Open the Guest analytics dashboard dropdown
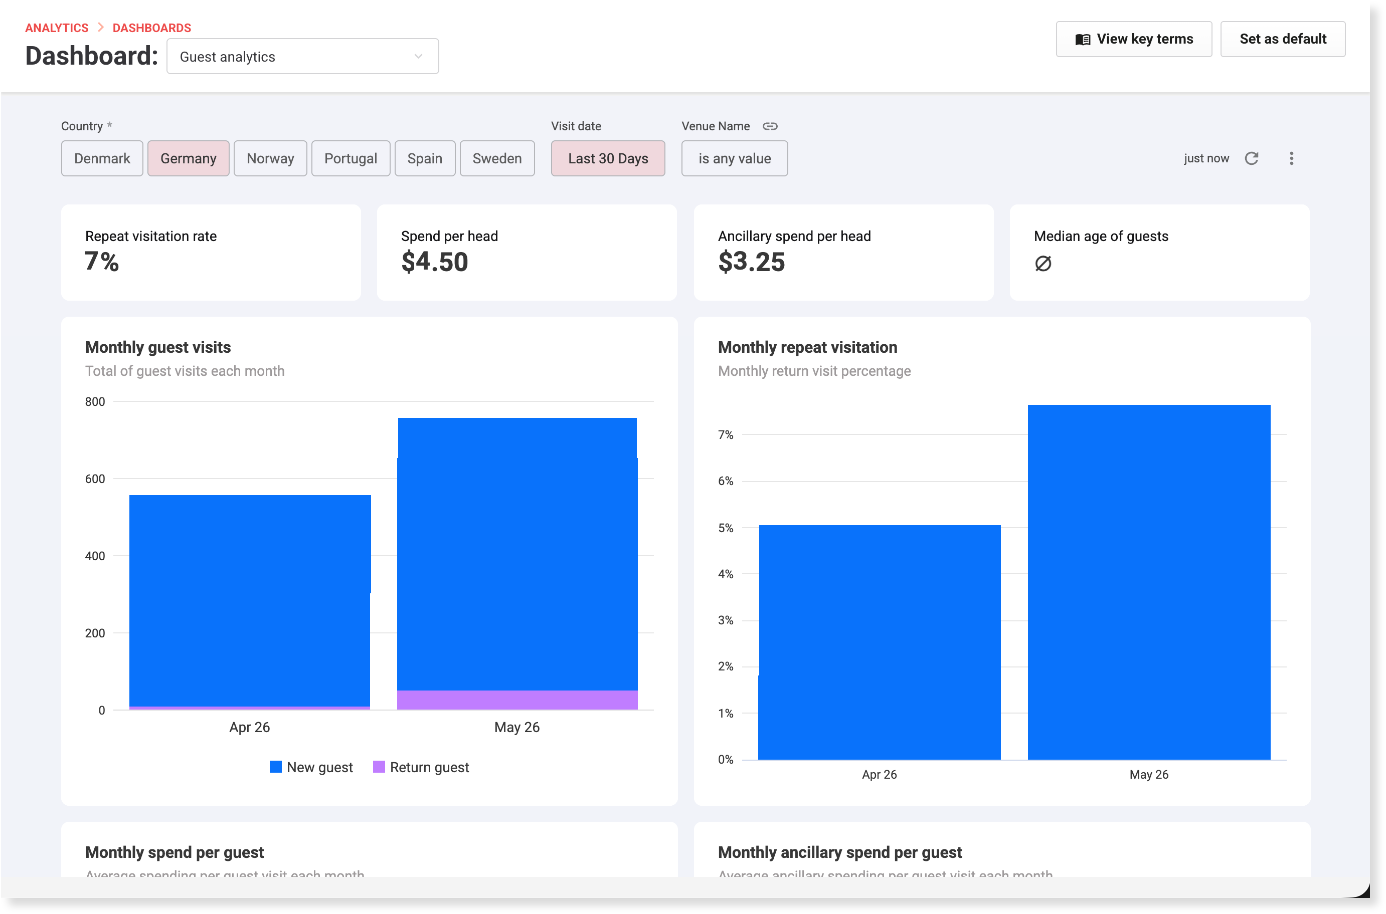 point(303,57)
